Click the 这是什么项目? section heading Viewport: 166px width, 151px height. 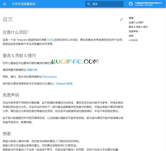[16, 32]
